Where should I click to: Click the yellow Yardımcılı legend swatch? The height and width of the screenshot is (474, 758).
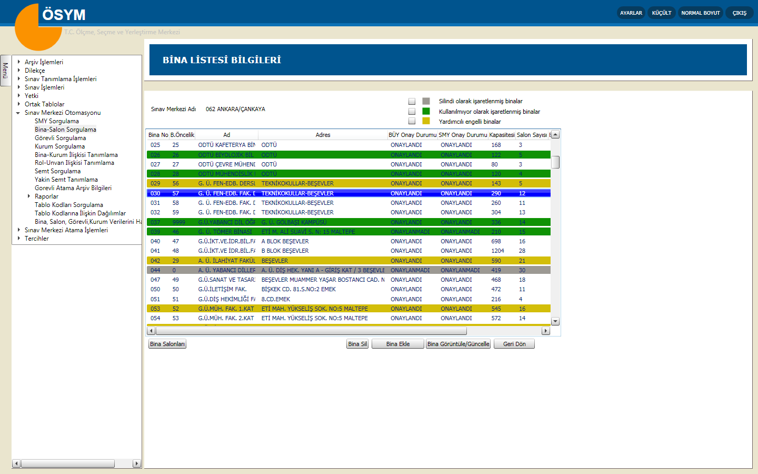[426, 121]
